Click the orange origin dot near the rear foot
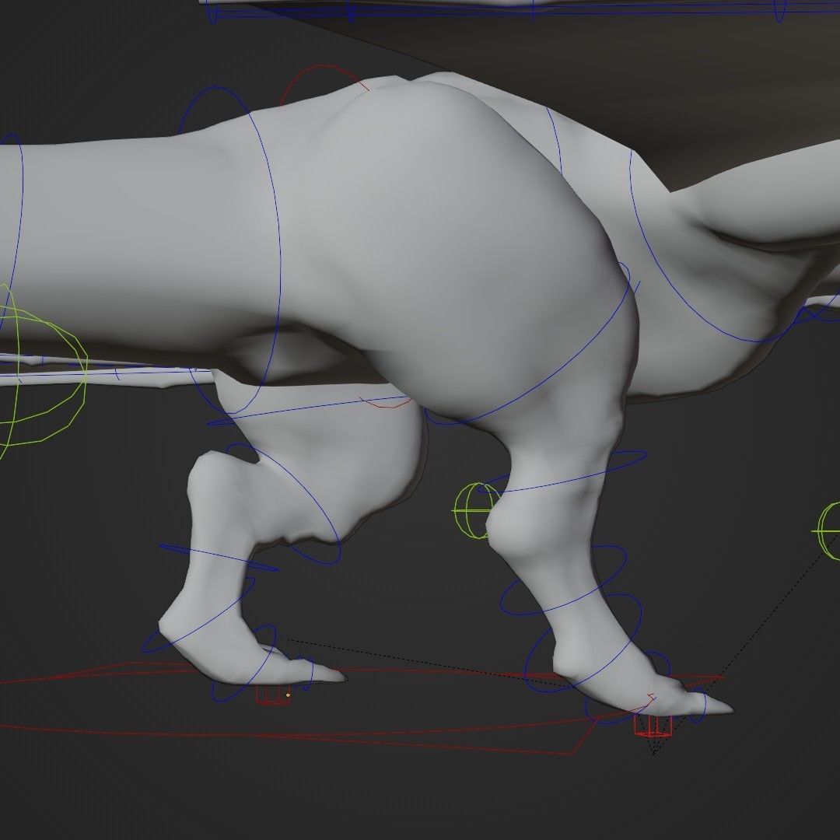840x840 pixels. point(288,695)
